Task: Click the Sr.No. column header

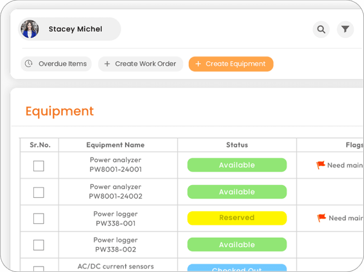Action: click(x=40, y=145)
